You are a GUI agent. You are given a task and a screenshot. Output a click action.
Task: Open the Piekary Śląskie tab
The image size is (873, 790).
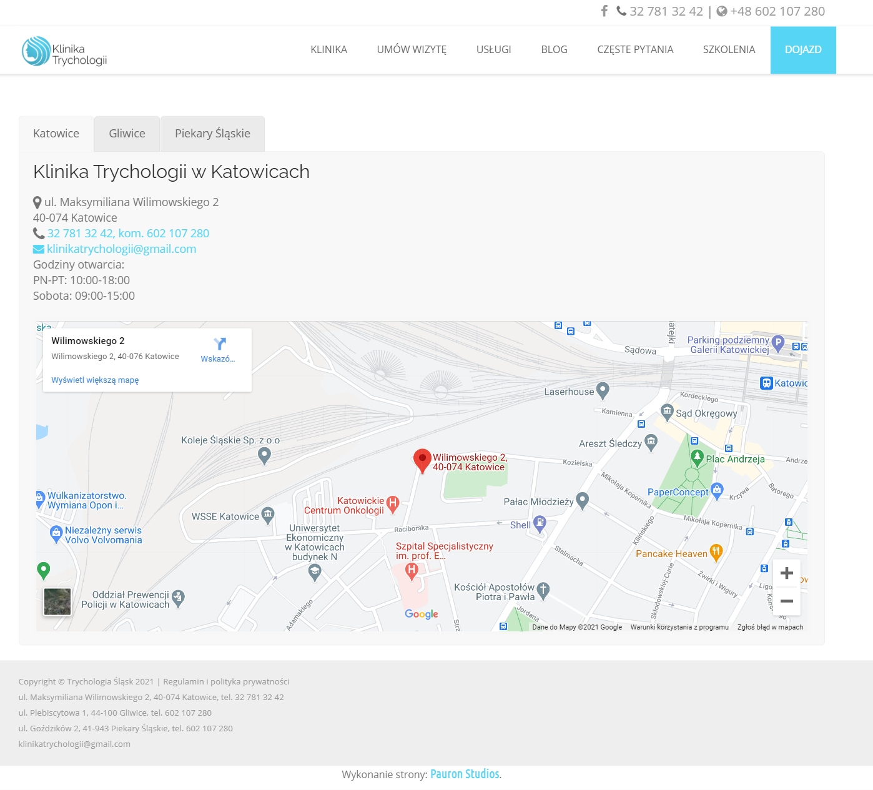(x=212, y=134)
